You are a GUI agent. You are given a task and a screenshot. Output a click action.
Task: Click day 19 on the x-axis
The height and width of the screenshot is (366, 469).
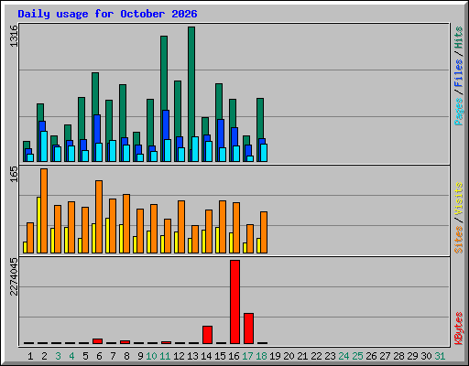(275, 356)
